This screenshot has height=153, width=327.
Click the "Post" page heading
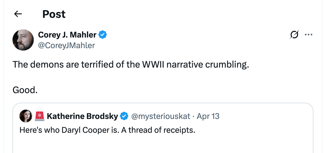click(x=54, y=14)
